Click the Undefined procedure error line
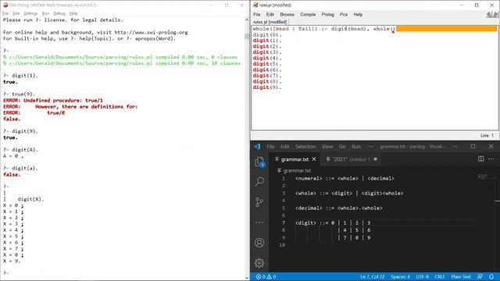The height and width of the screenshot is (281, 500). [53, 101]
